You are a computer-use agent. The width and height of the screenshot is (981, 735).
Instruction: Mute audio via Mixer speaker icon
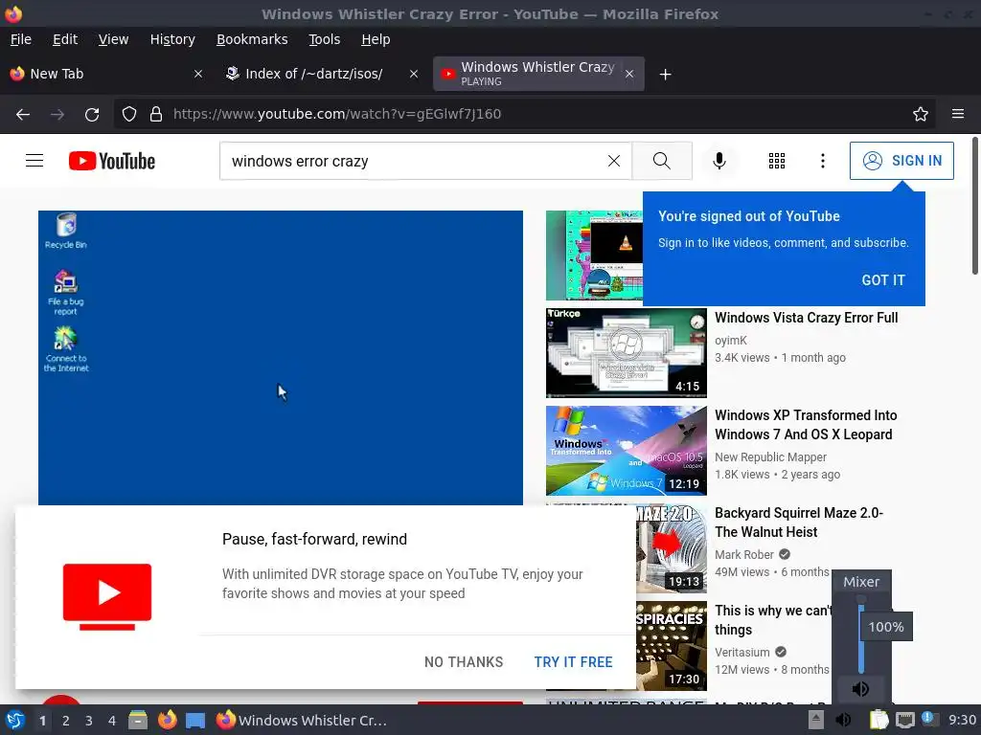pyautogui.click(x=861, y=689)
